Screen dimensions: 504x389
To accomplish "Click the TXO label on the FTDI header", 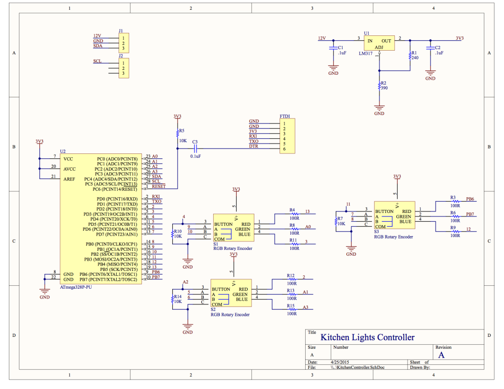I will (x=253, y=141).
